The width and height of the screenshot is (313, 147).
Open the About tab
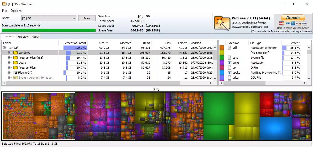coord(35,37)
